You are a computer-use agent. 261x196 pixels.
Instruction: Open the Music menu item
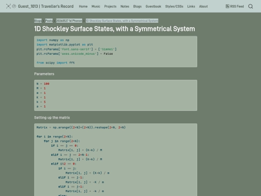96,6
